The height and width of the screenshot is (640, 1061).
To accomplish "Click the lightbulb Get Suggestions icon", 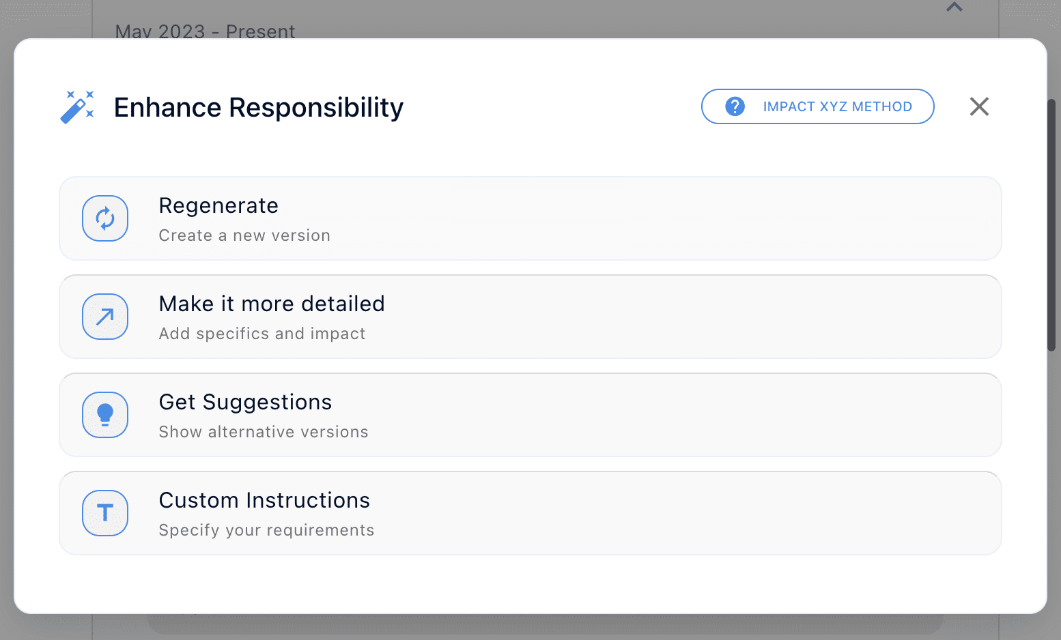I will coord(105,415).
